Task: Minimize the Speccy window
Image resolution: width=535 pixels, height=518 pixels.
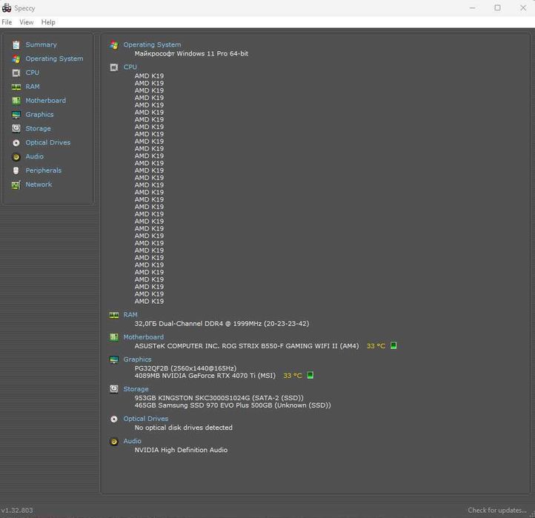Action: coord(473,7)
